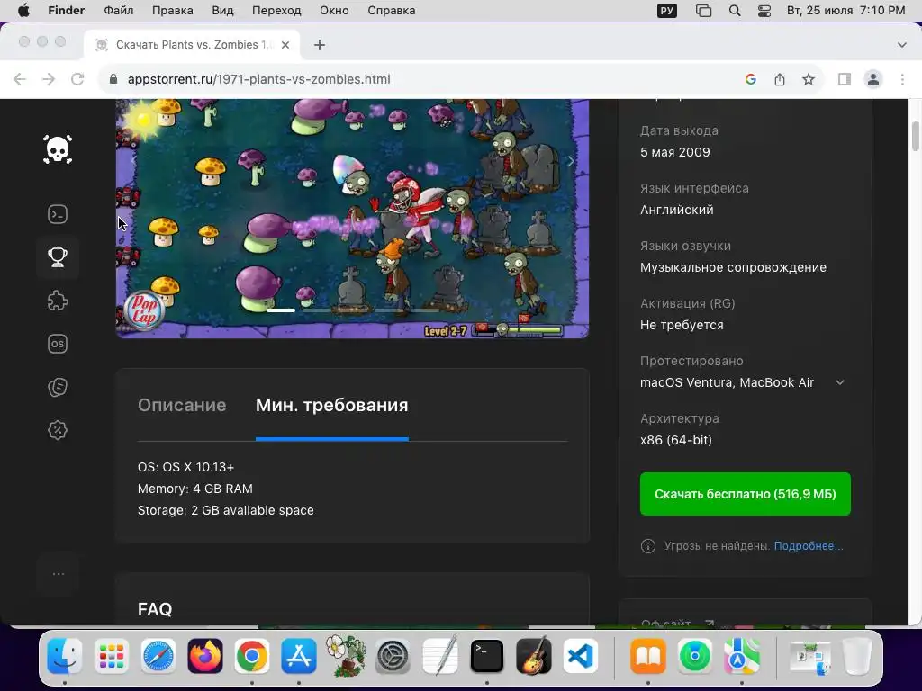Open Plants vs. Zombies app in Dock
This screenshot has width=922, height=691.
pyautogui.click(x=346, y=656)
